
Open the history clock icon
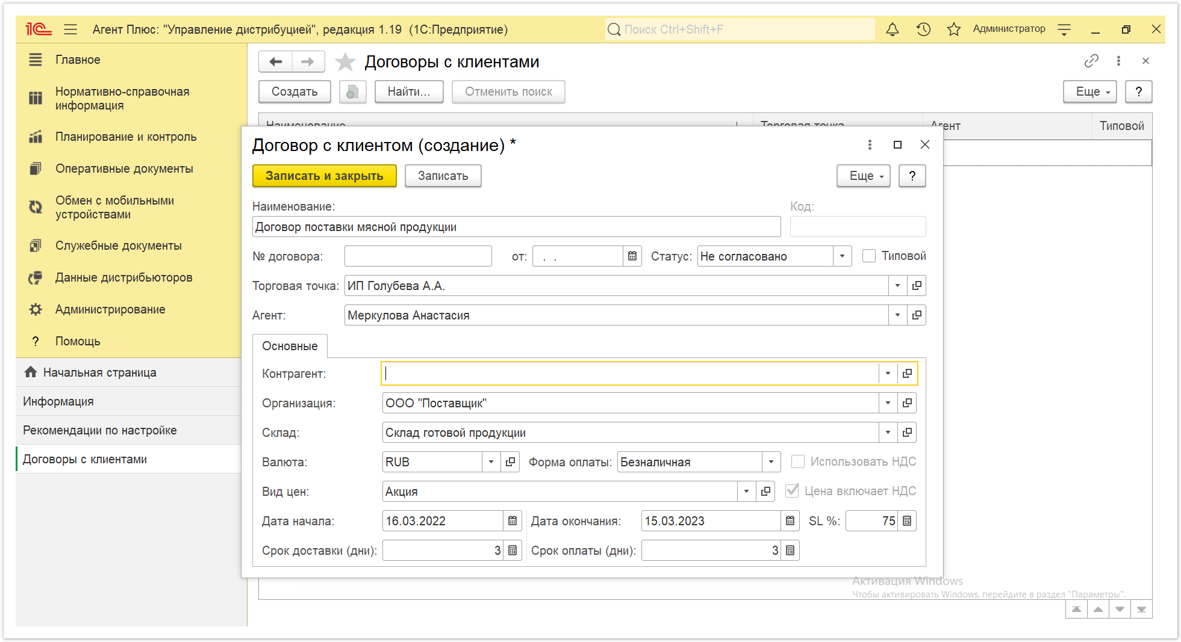pyautogui.click(x=923, y=29)
